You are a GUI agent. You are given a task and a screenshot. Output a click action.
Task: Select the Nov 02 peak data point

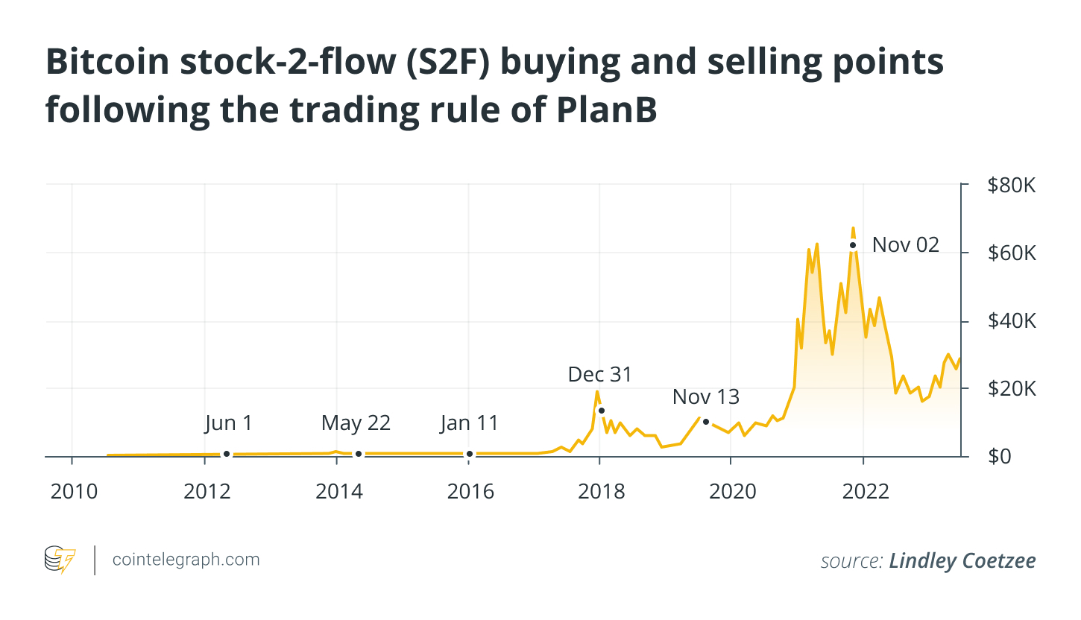(x=852, y=245)
